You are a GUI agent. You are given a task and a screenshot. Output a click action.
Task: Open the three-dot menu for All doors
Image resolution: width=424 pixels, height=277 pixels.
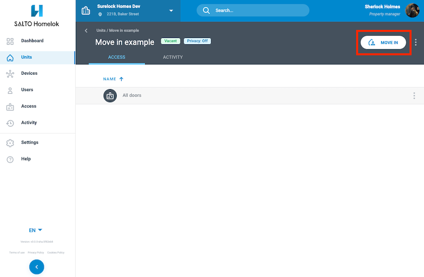(x=414, y=96)
